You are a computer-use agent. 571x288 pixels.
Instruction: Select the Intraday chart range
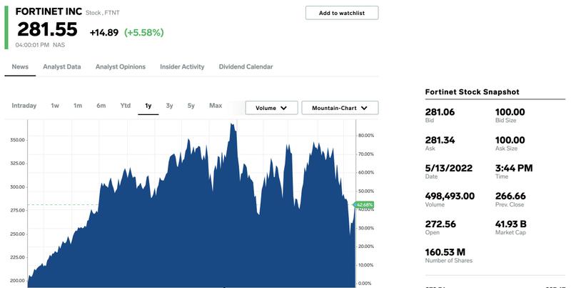tap(24, 106)
